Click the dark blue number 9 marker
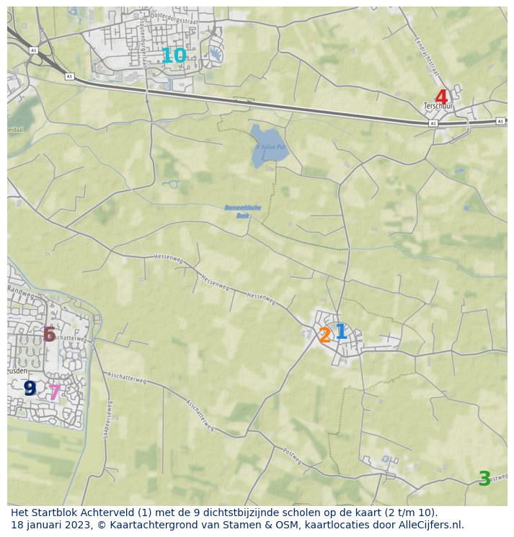 [x=30, y=389]
